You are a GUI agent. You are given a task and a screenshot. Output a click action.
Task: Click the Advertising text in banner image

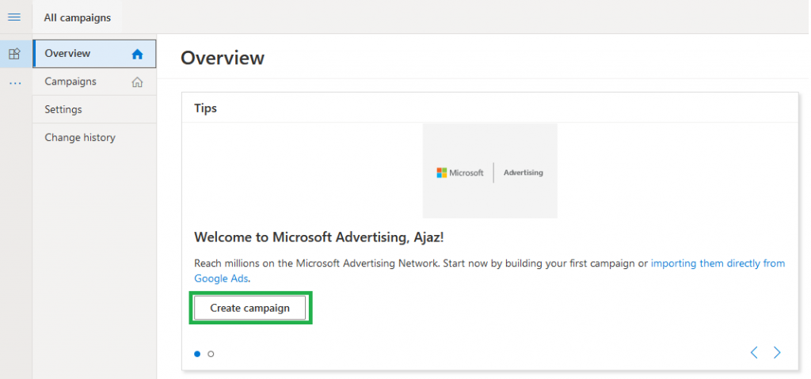524,172
